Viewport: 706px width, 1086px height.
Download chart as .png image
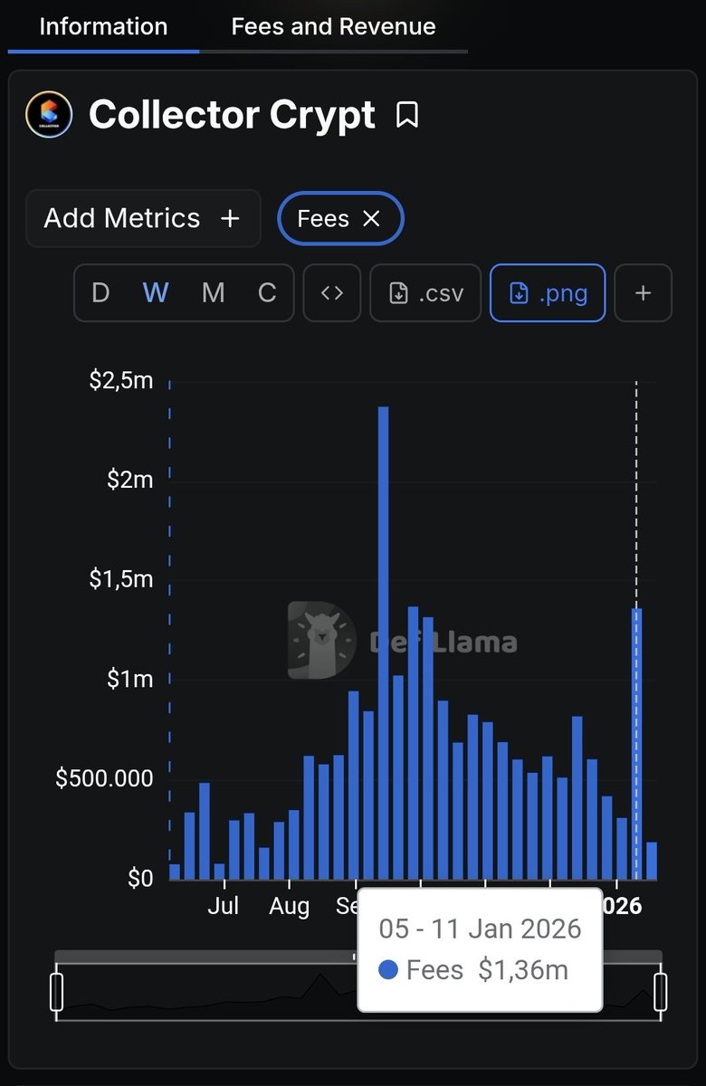[548, 293]
